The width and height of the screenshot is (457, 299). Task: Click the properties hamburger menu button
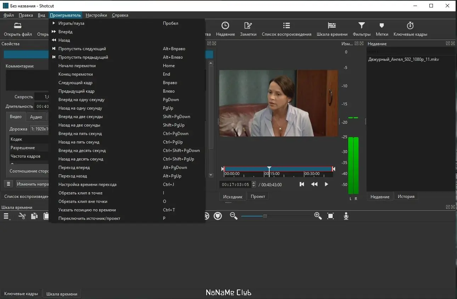(x=9, y=184)
